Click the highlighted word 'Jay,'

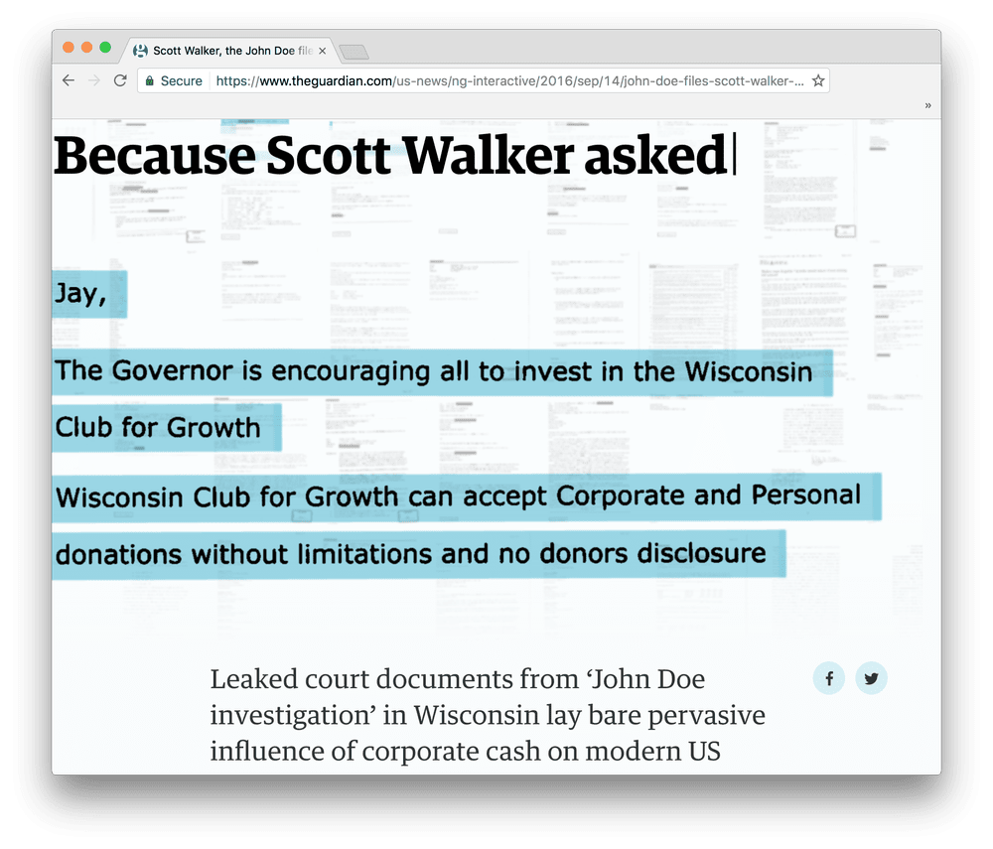pos(80,294)
